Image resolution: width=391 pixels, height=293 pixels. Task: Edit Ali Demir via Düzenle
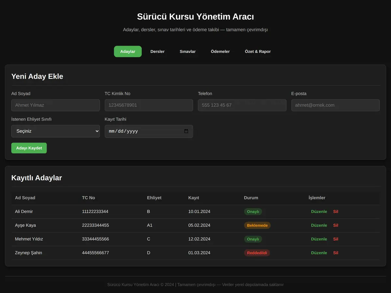(x=319, y=212)
